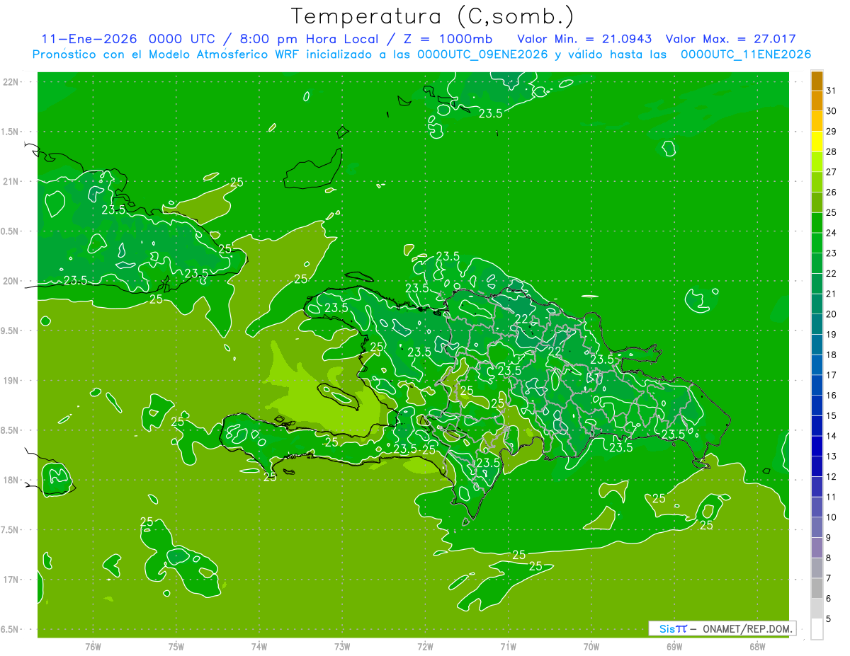Click the "73W" longitude axis label
The image size is (850, 656).
pyautogui.click(x=342, y=646)
